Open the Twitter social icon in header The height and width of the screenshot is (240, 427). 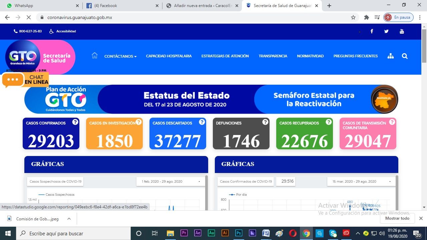point(386,31)
